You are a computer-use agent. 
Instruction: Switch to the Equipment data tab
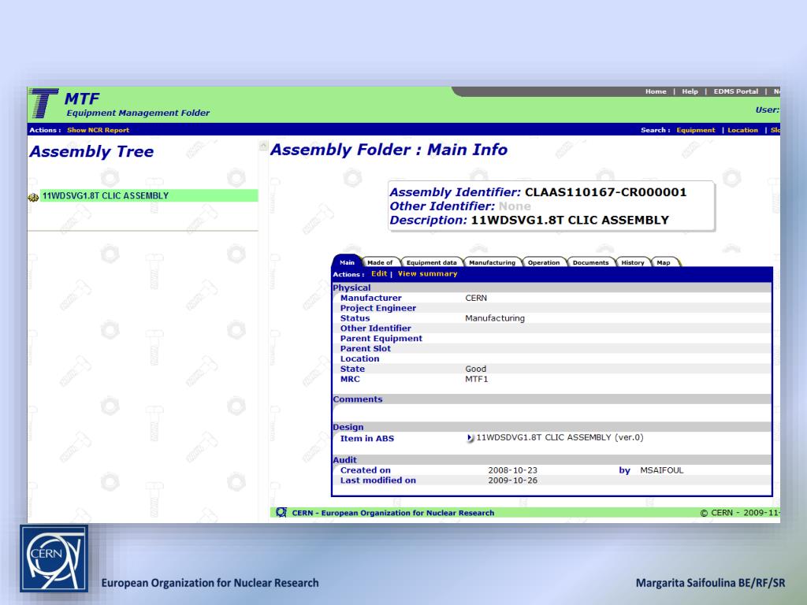pos(431,262)
